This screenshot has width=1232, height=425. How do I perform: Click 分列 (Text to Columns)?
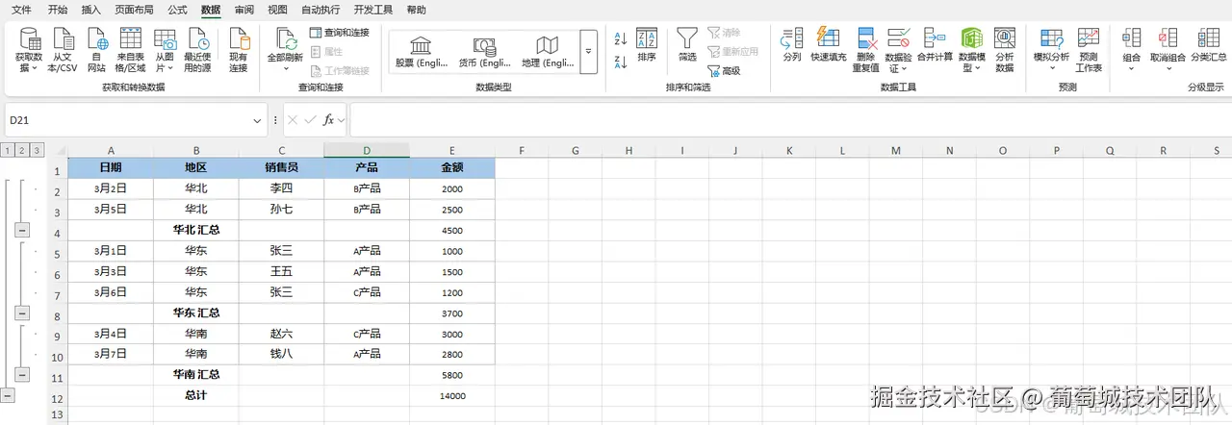click(791, 45)
